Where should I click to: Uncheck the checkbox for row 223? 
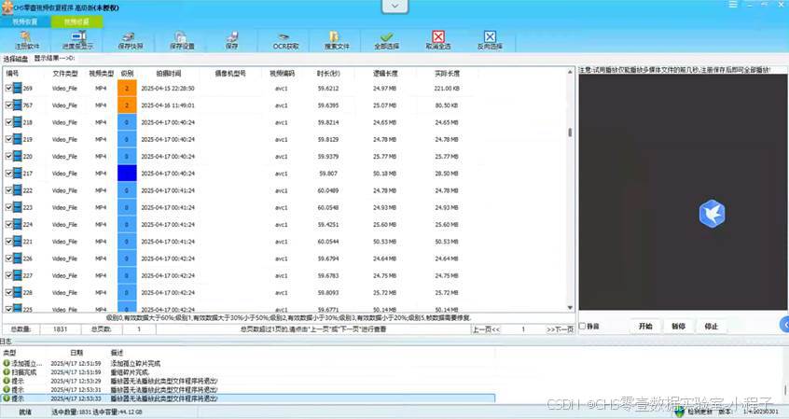[8, 207]
